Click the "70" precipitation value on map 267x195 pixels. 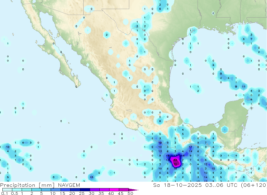pos(175,164)
